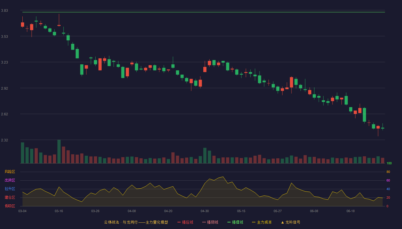402x229 pixels.
Task: Click the 05-15 date label
Action: [x=241, y=211]
